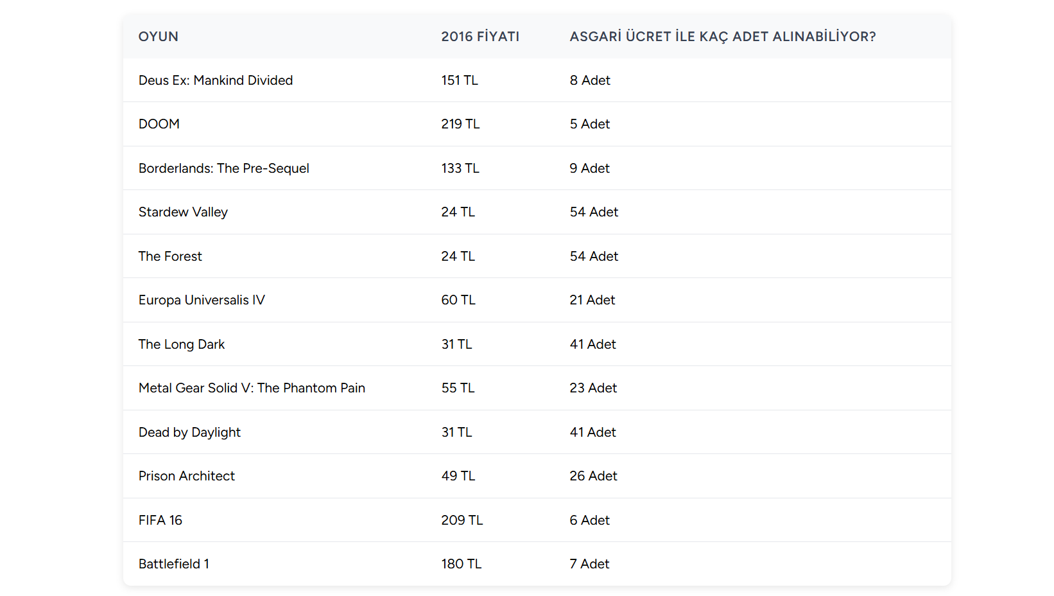Click the 26 Adet quantity value

[593, 476]
